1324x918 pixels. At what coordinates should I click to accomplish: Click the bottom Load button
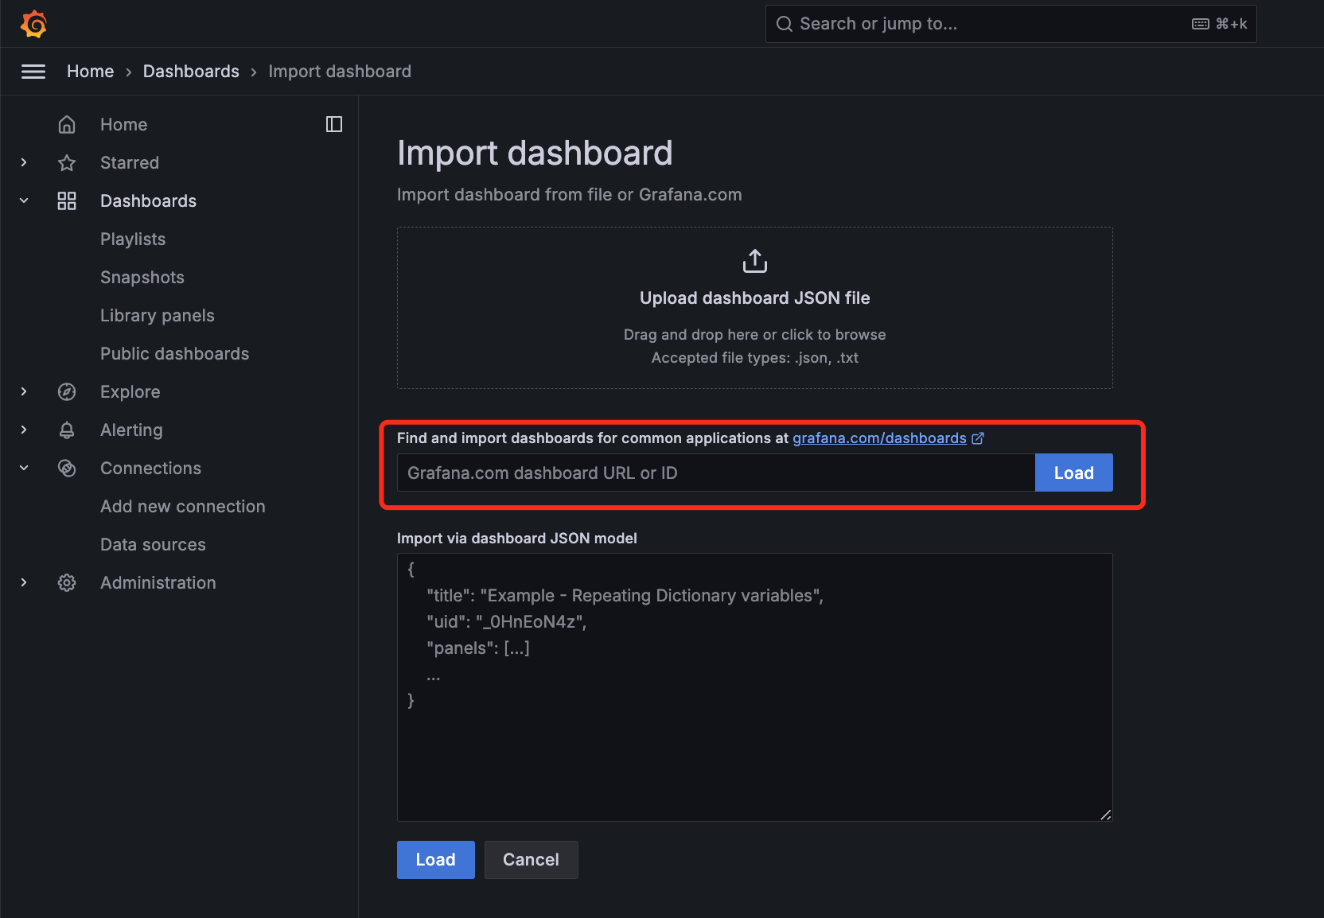436,860
